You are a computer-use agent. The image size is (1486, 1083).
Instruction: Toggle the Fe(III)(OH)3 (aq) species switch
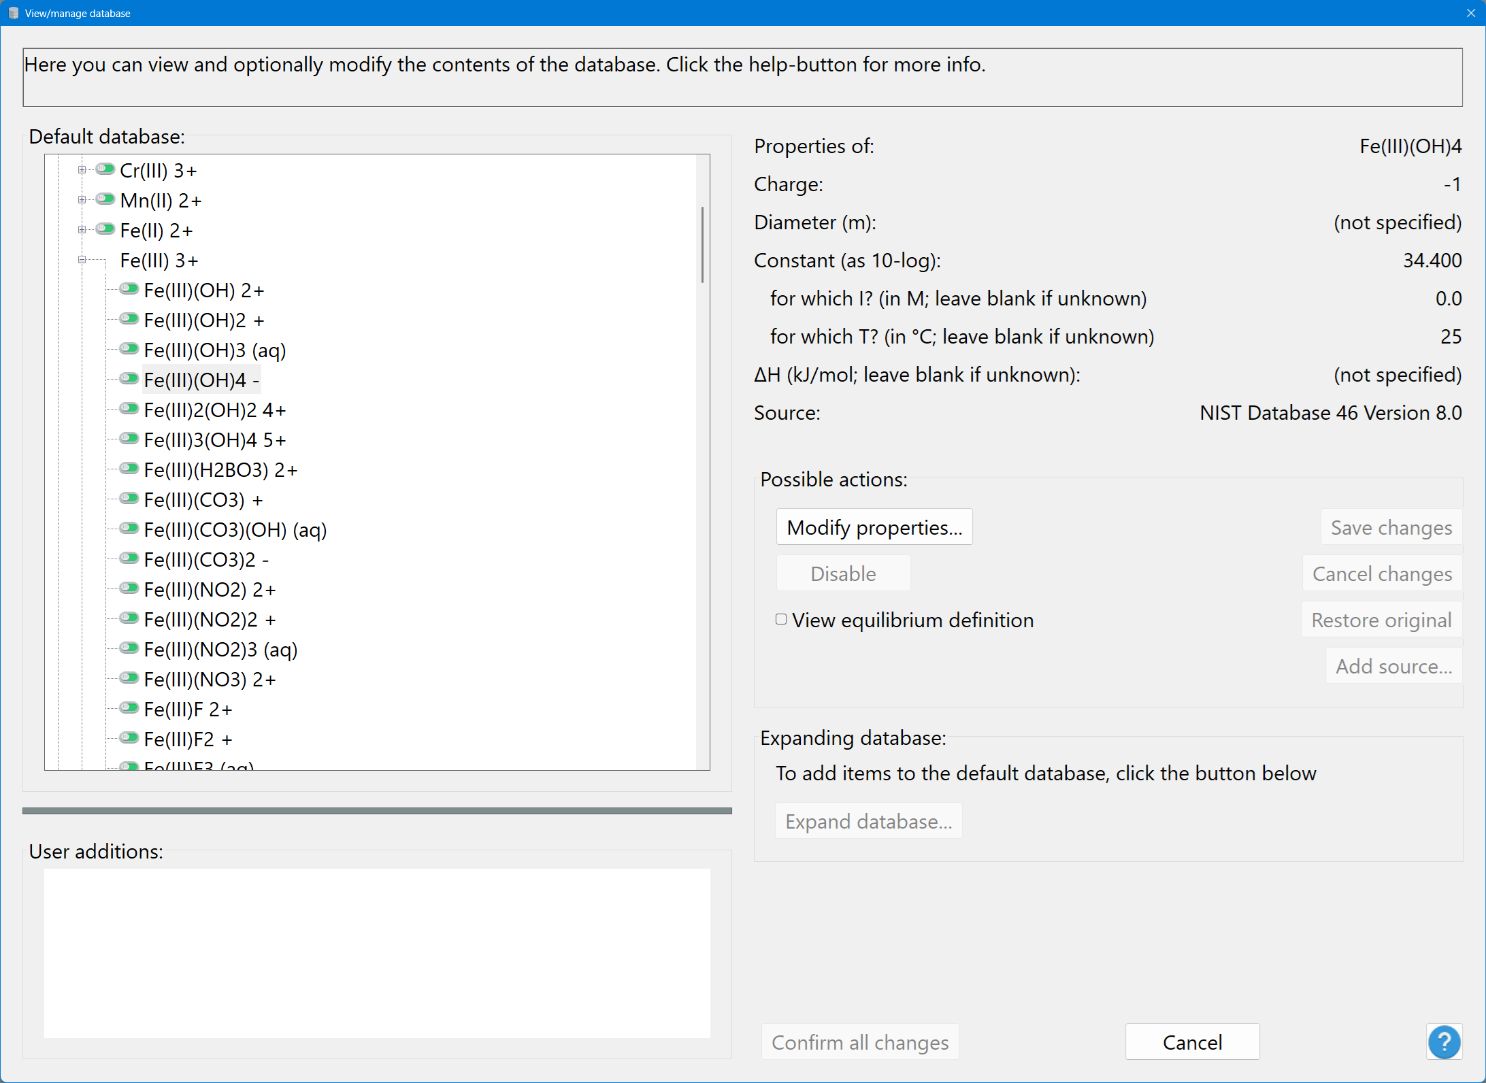[129, 349]
